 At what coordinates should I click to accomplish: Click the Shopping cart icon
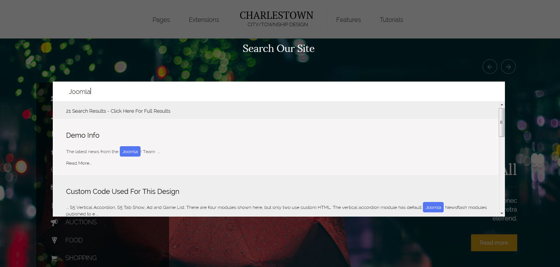click(x=54, y=258)
